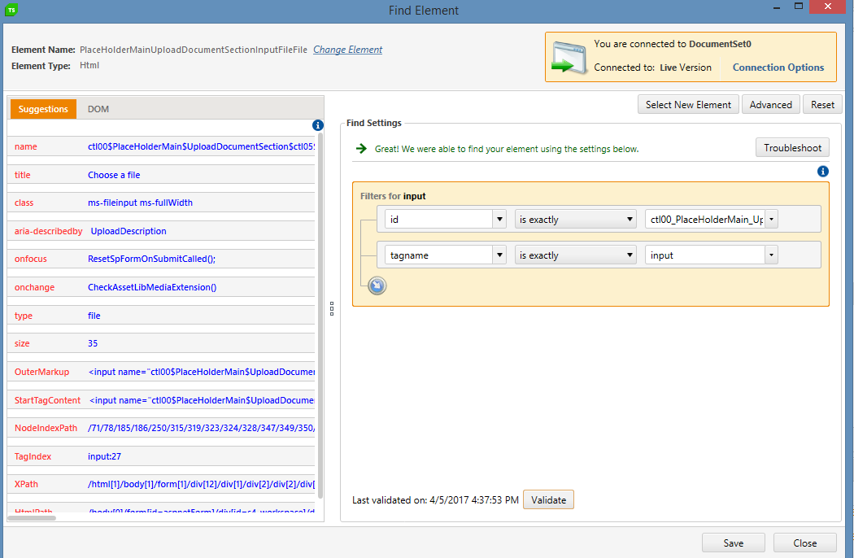Screen dimensions: 854x558
Task: Select the XPath suggestion row
Action: [x=163, y=484]
